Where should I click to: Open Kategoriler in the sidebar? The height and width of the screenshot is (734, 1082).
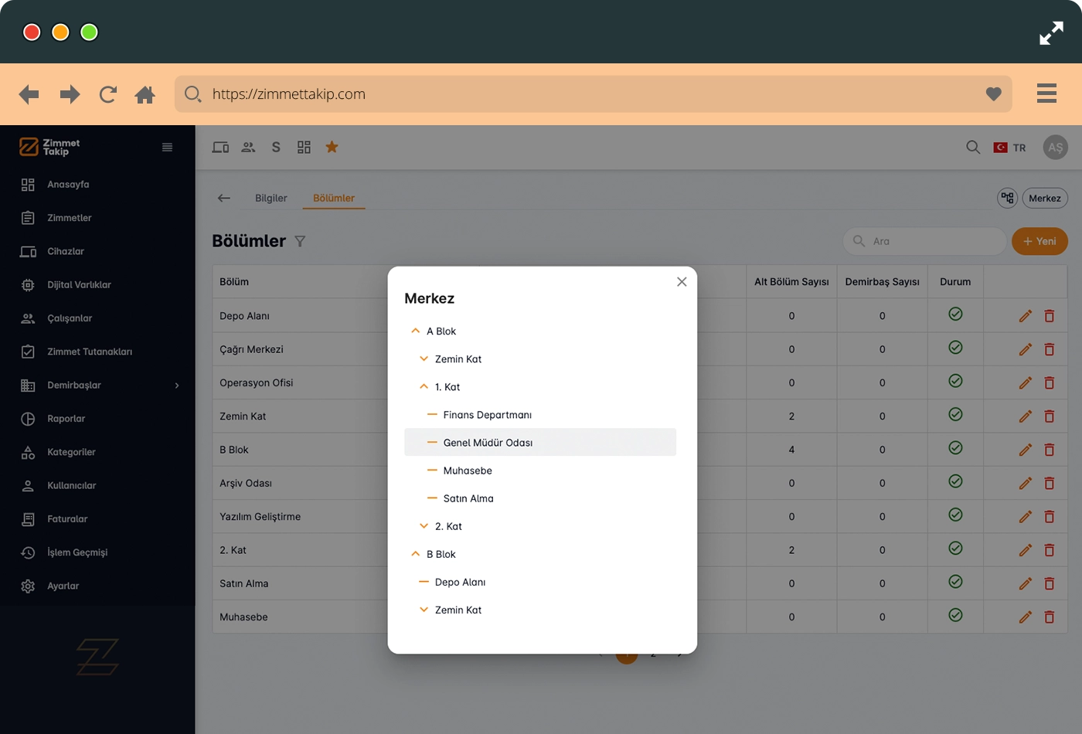[x=71, y=452]
